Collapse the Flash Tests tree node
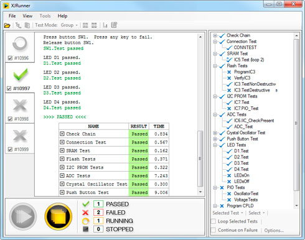Viewport: 305px width, 240px height. (x=215, y=66)
